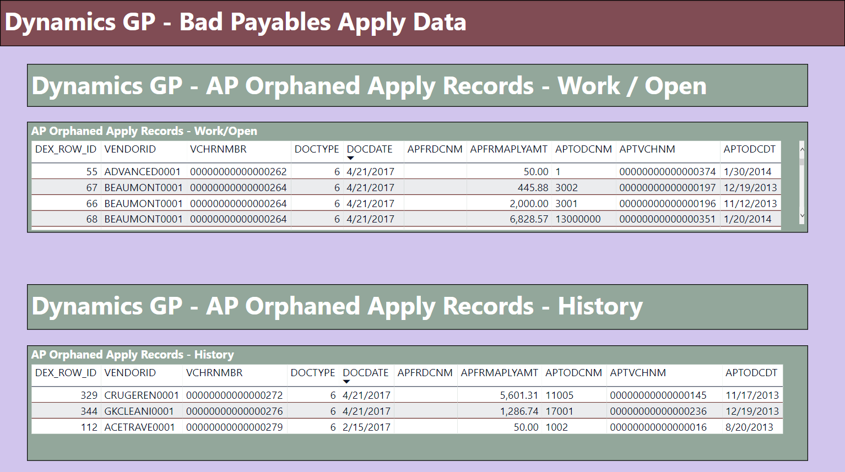Click the 11/12/2013 date cell
The image size is (845, 472).
(x=750, y=204)
